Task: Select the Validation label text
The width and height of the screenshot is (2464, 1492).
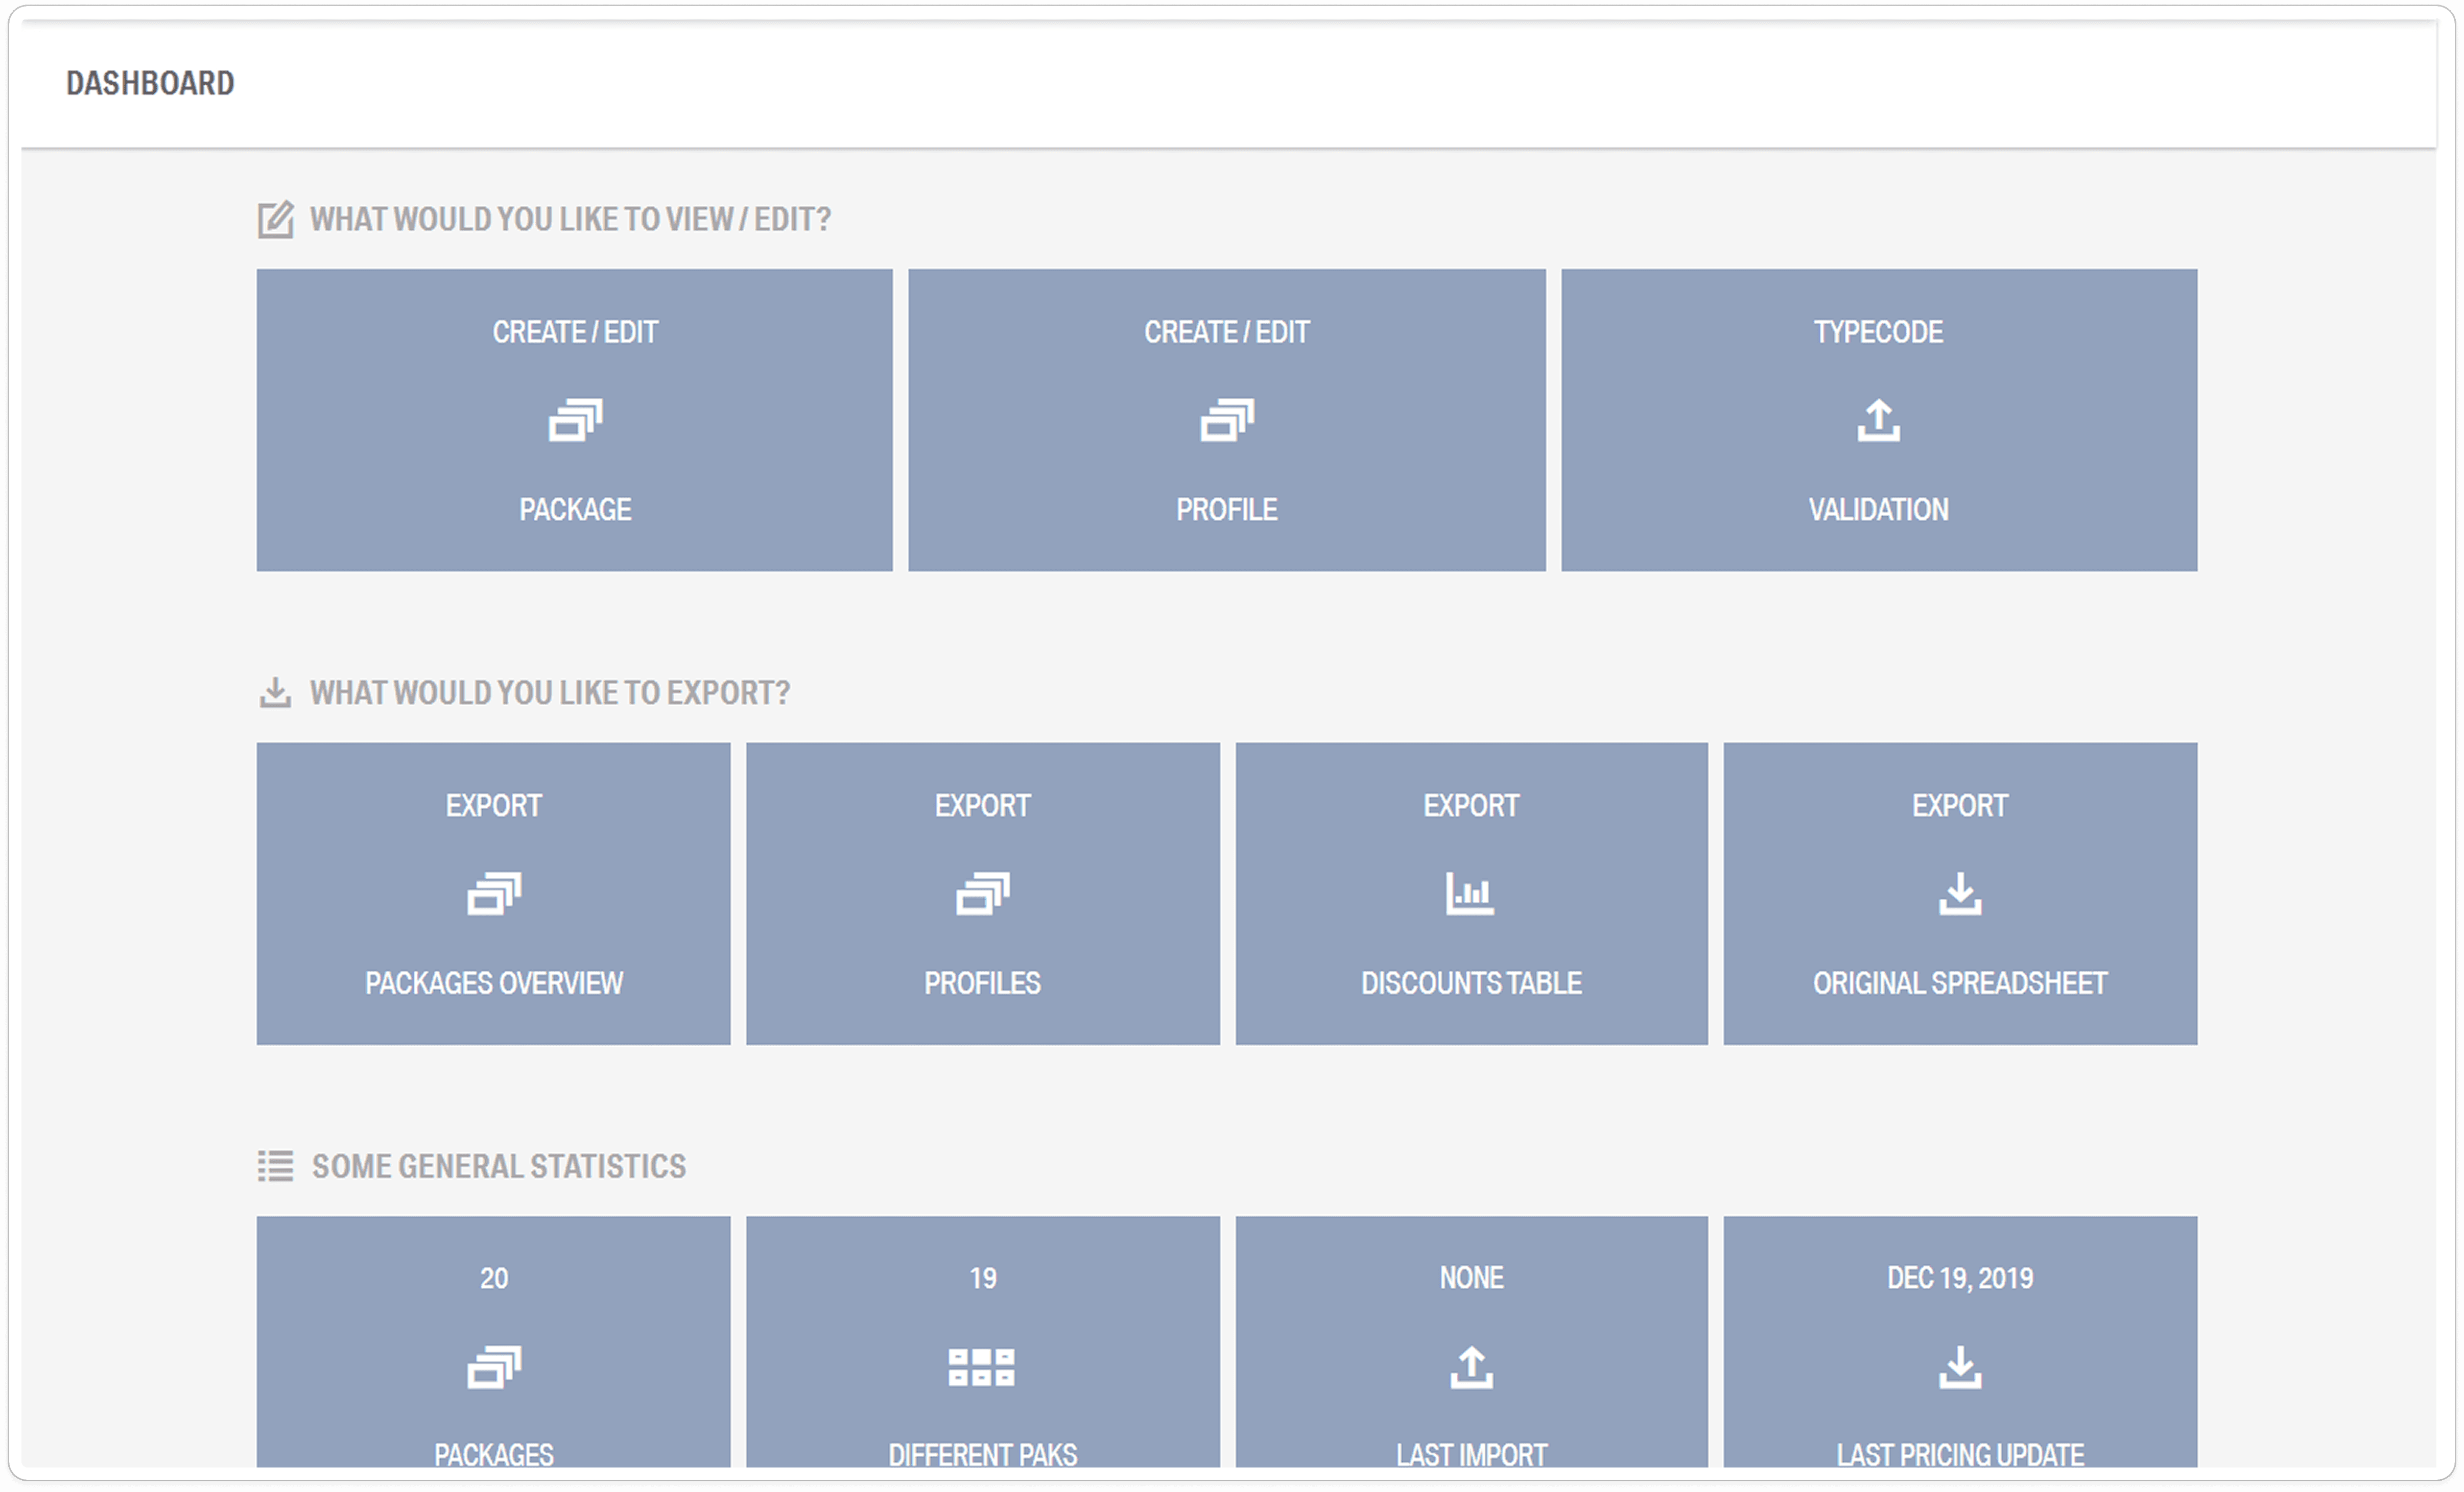Action: 1878,510
